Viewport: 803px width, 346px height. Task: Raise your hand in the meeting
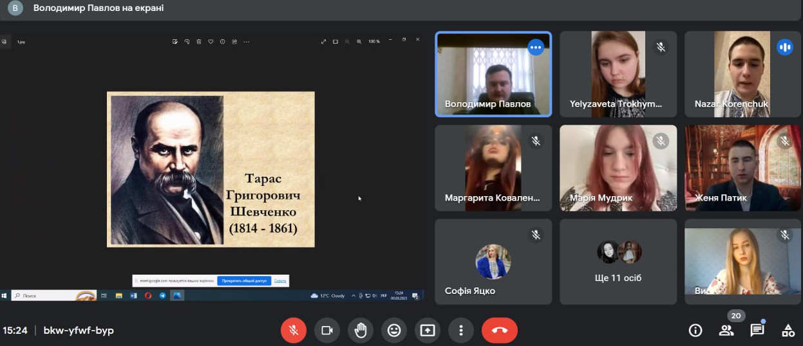(361, 331)
